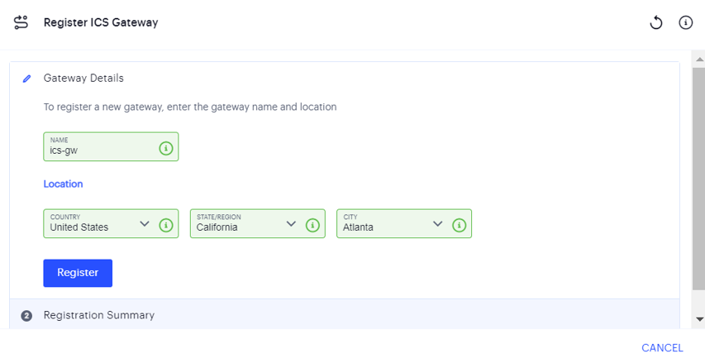The image size is (705, 363).
Task: Click the gateway routing icon beside the title
Action: [21, 22]
